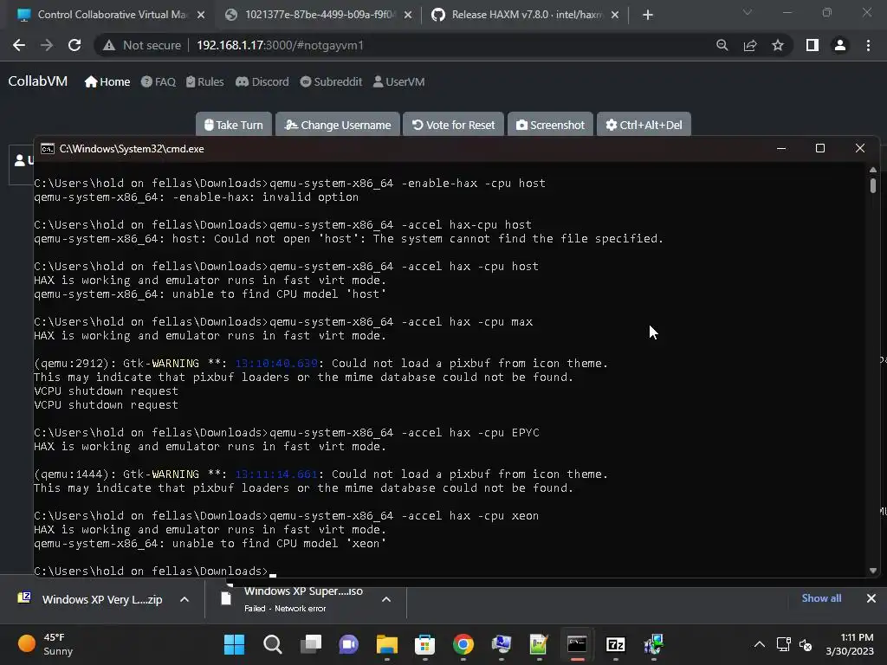887x665 pixels.
Task: Open the installer app icon on the taskbar
Action: (x=653, y=644)
